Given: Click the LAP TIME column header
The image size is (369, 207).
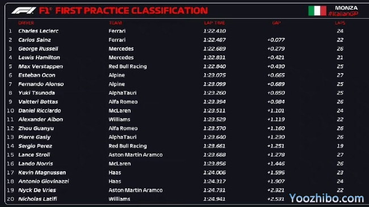Looking at the screenshot, I should click(215, 23).
